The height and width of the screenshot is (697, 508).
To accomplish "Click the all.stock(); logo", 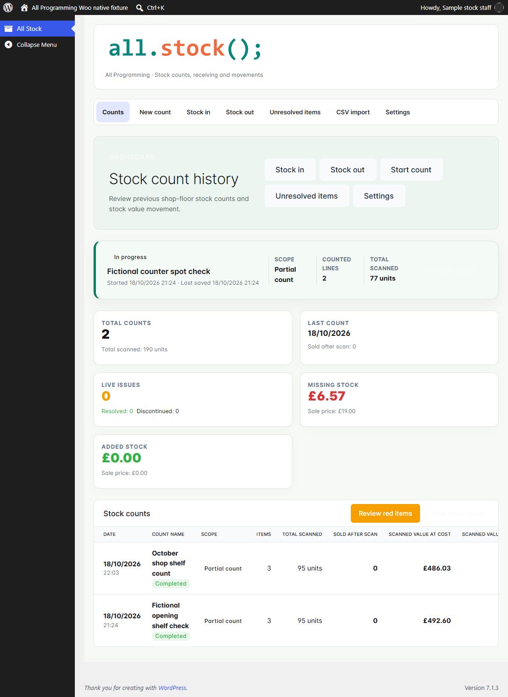I will pos(185,49).
